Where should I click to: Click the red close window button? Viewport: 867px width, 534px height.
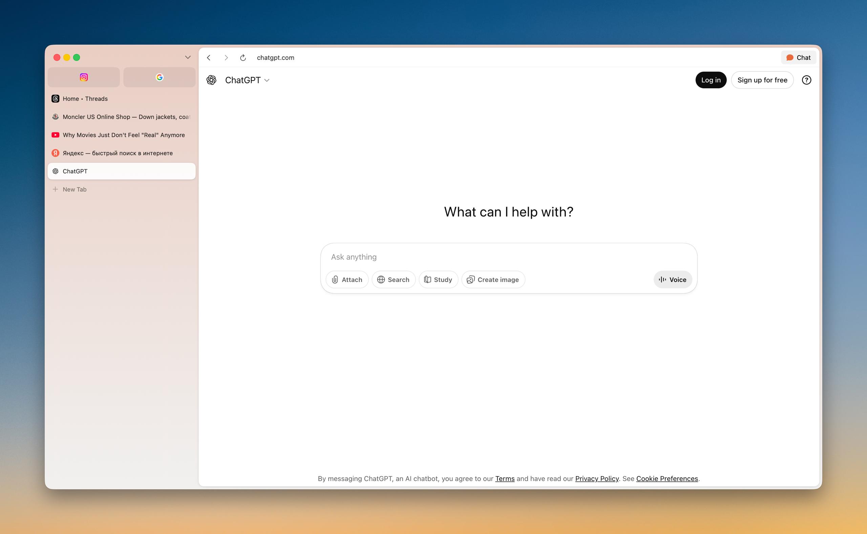coord(57,57)
